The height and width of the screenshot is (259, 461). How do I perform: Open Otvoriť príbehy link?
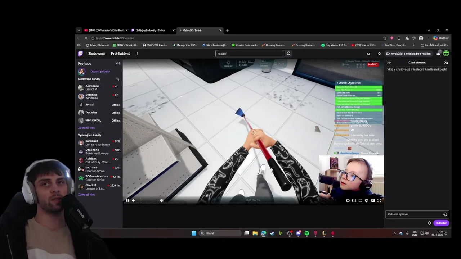pos(100,72)
